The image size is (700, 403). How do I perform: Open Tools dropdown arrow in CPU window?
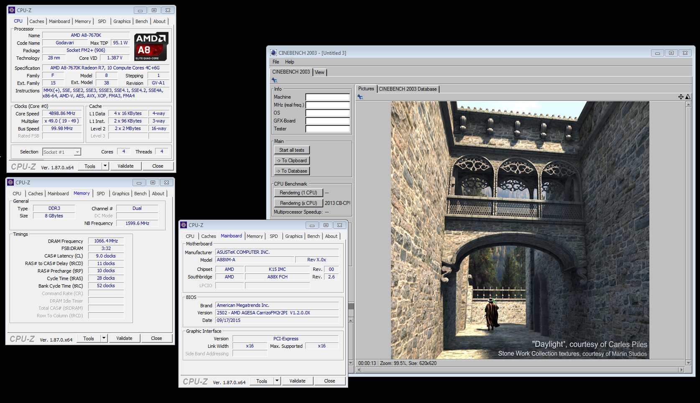coord(105,166)
